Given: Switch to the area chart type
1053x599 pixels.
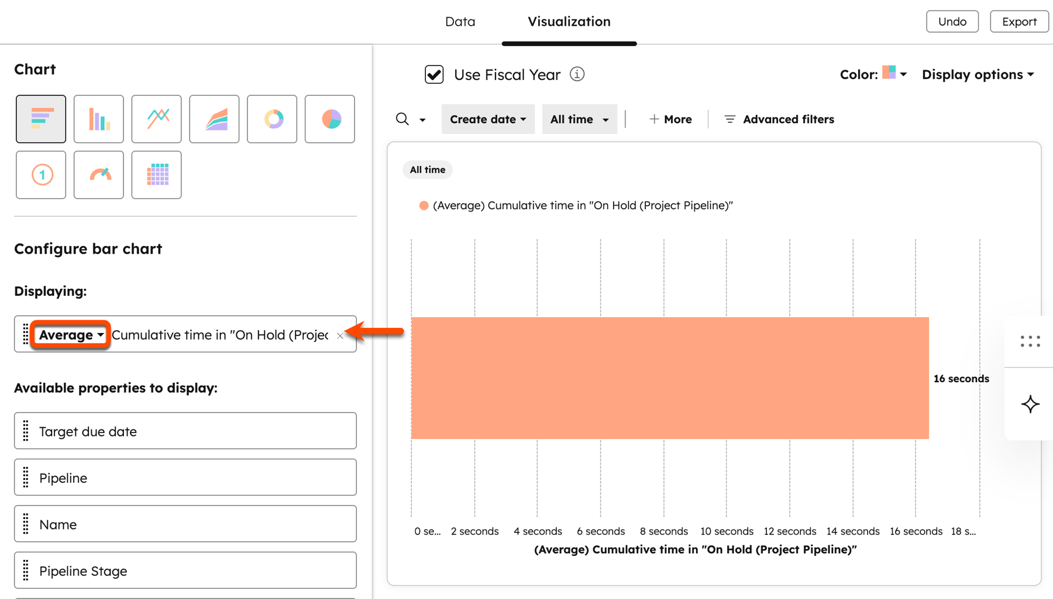Looking at the screenshot, I should pos(214,119).
